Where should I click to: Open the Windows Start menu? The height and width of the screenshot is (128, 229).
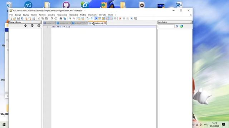tap(4, 125)
